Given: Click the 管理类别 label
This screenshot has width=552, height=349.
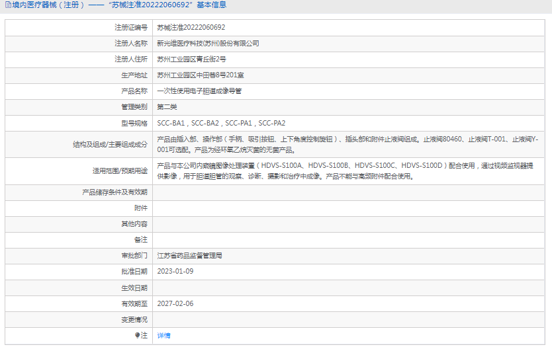Looking at the screenshot, I should [x=134, y=107].
